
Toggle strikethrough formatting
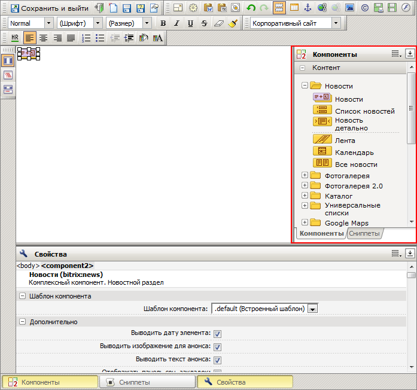(204, 23)
